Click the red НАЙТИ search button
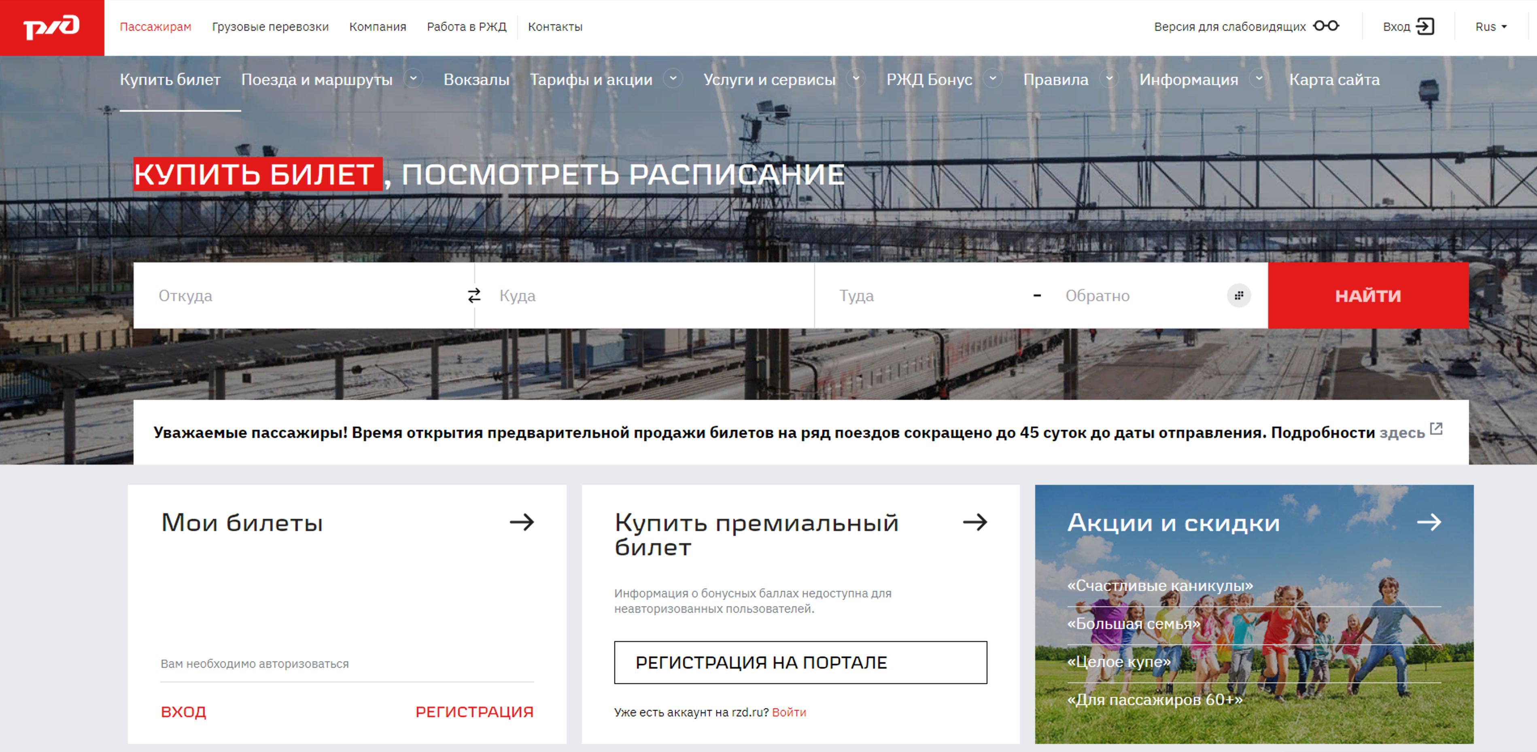The height and width of the screenshot is (752, 1537). coord(1367,295)
